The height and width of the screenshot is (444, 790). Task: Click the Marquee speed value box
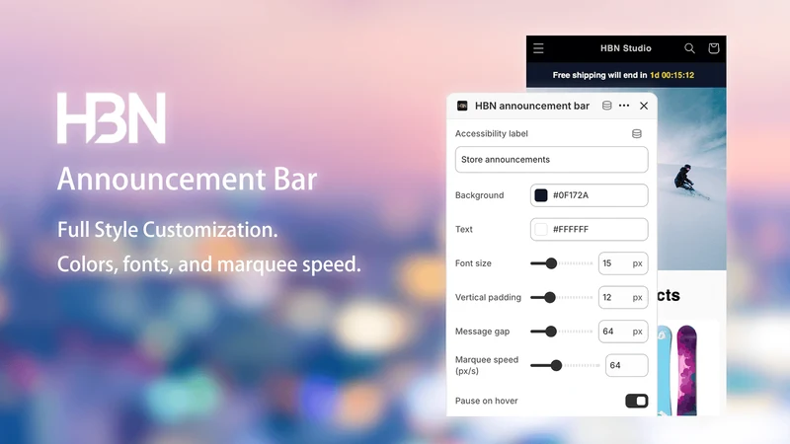tap(626, 365)
